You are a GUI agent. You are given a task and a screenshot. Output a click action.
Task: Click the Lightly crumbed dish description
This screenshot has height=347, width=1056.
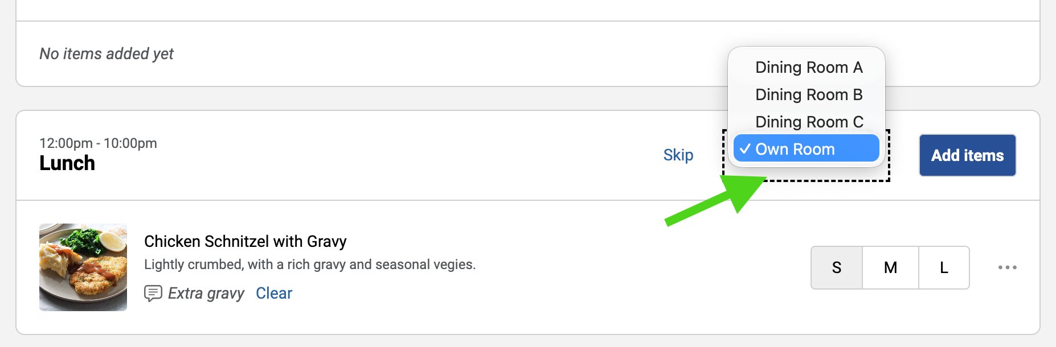tap(309, 265)
